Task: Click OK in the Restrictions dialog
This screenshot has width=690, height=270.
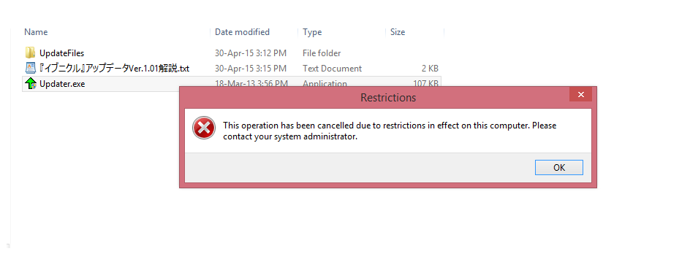Action: (x=559, y=167)
